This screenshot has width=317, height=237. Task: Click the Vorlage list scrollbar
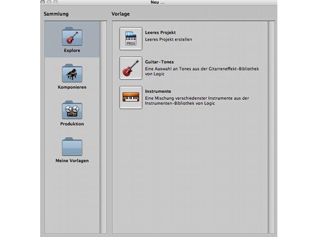tap(271, 127)
